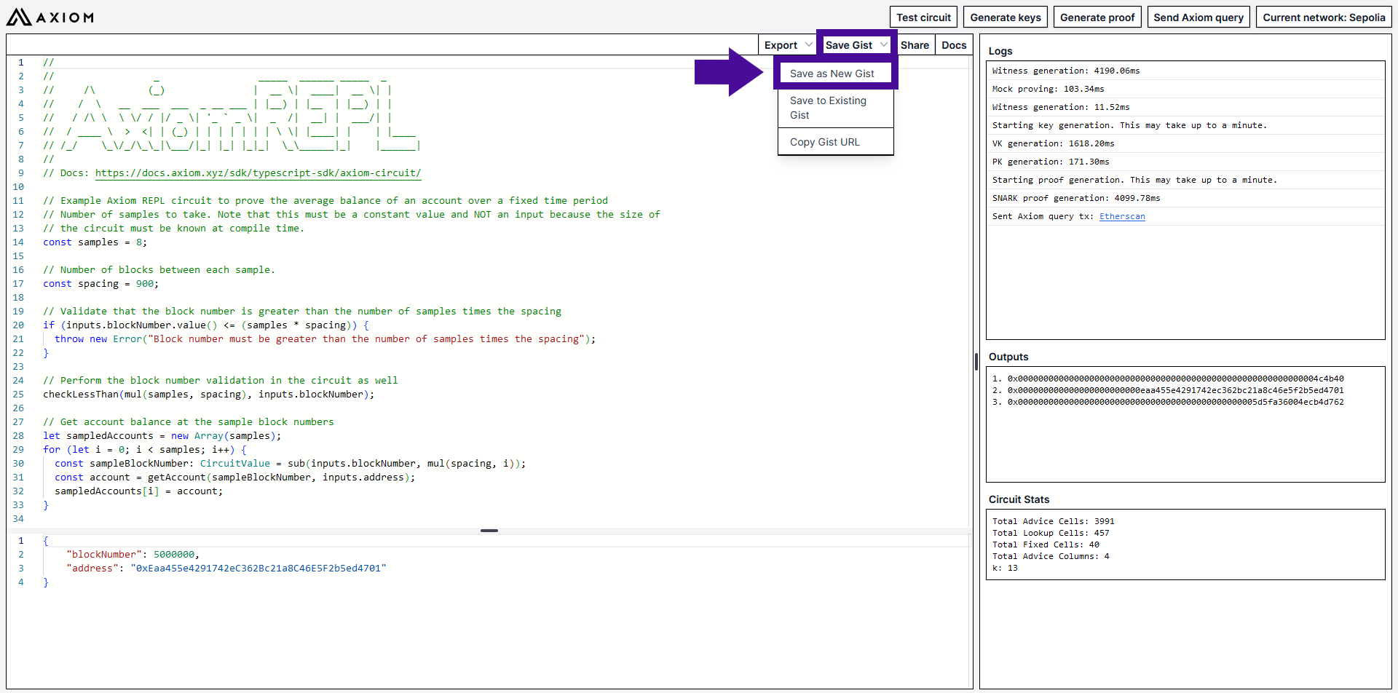Click the first output hash value
Screen dimensions: 1398x693
point(1175,379)
